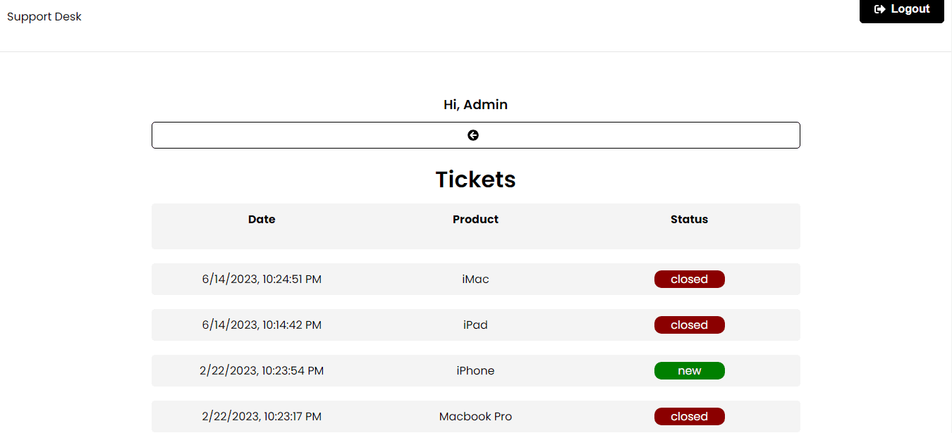
Task: Click the Tickets page heading
Action: (475, 180)
